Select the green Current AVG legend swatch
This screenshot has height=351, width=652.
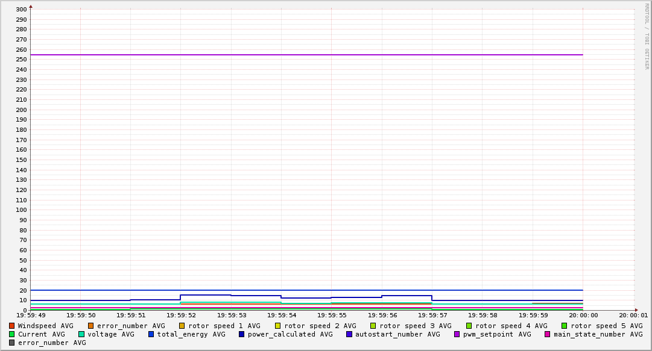coord(11,334)
